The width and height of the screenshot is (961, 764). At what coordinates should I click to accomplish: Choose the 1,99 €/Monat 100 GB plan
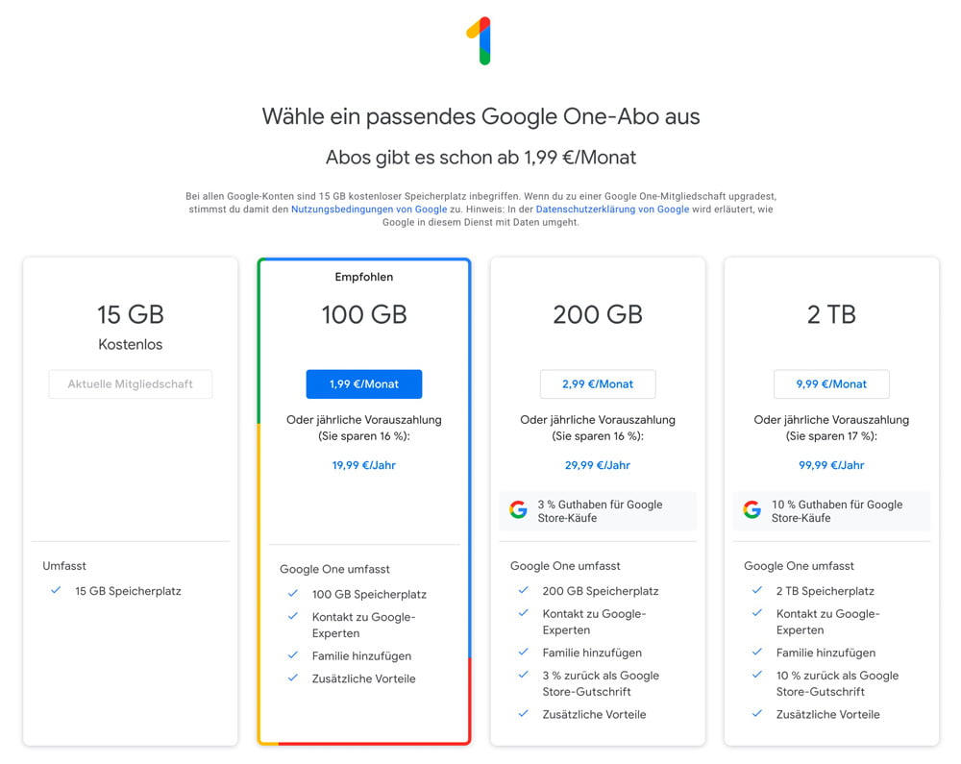pos(364,384)
